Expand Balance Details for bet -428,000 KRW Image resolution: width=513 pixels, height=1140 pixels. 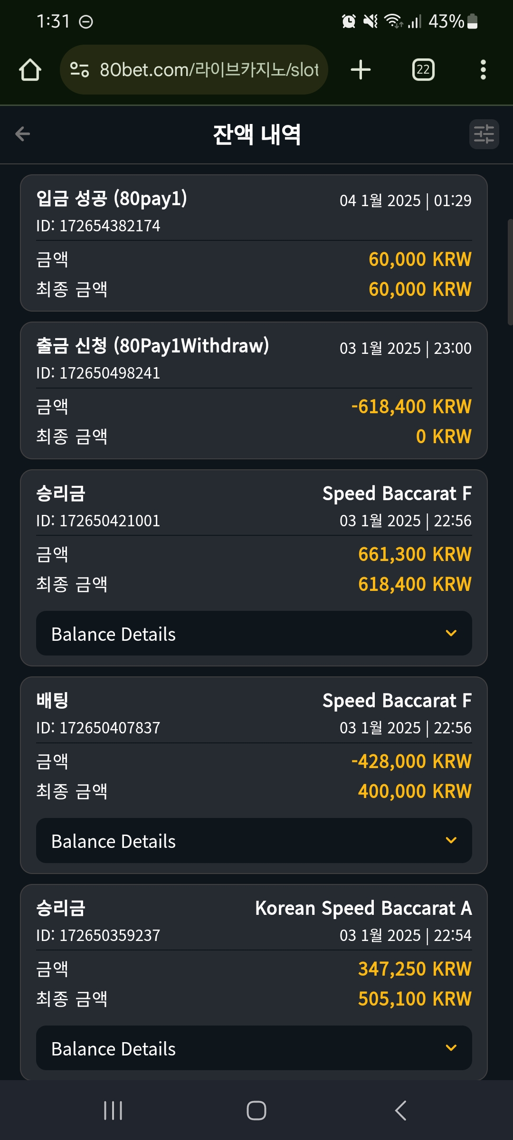254,841
